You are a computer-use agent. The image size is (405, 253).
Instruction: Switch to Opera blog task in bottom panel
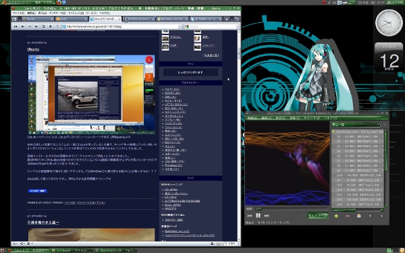tap(28, 250)
